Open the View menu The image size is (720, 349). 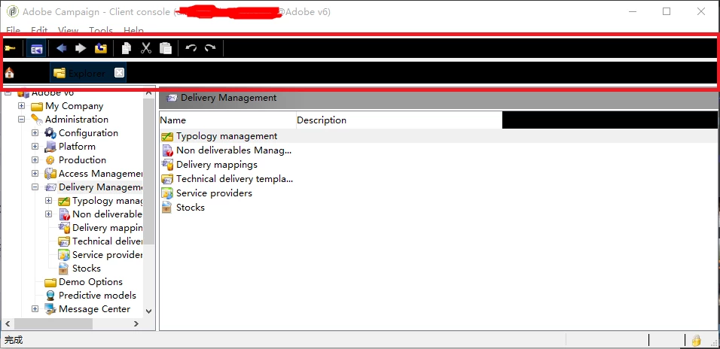[x=68, y=30]
